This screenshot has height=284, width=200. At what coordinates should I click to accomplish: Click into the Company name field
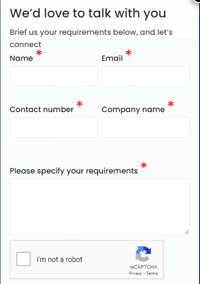145,127
